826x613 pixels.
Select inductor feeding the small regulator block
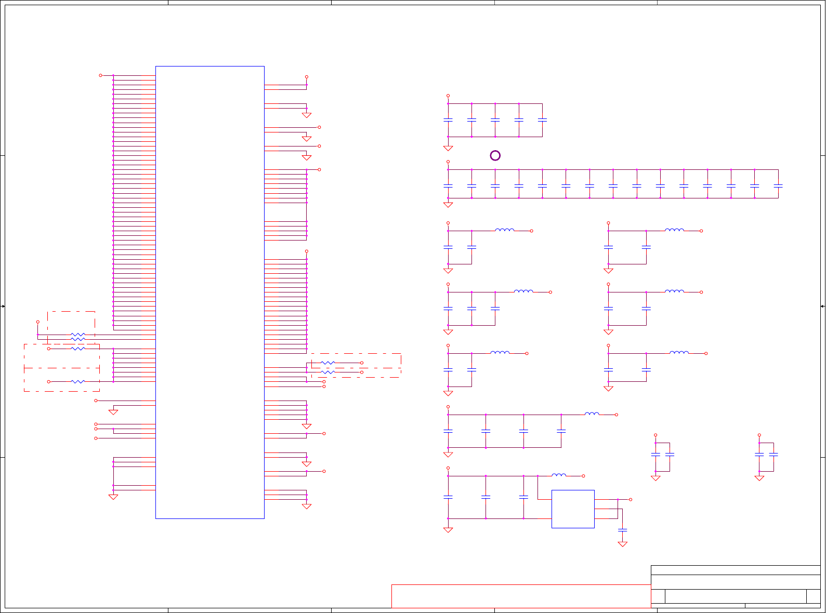(559, 475)
